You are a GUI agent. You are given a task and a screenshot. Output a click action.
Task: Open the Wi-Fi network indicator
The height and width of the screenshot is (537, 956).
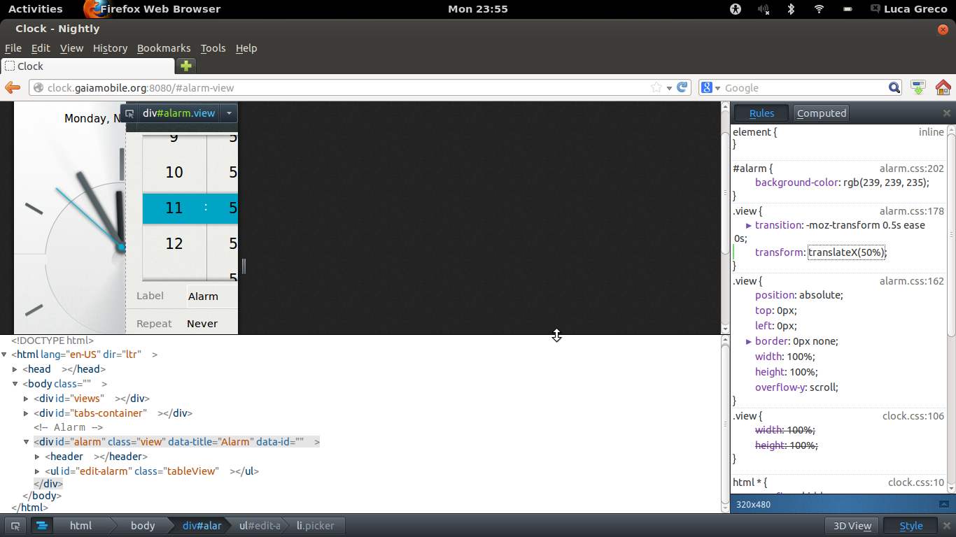click(819, 9)
